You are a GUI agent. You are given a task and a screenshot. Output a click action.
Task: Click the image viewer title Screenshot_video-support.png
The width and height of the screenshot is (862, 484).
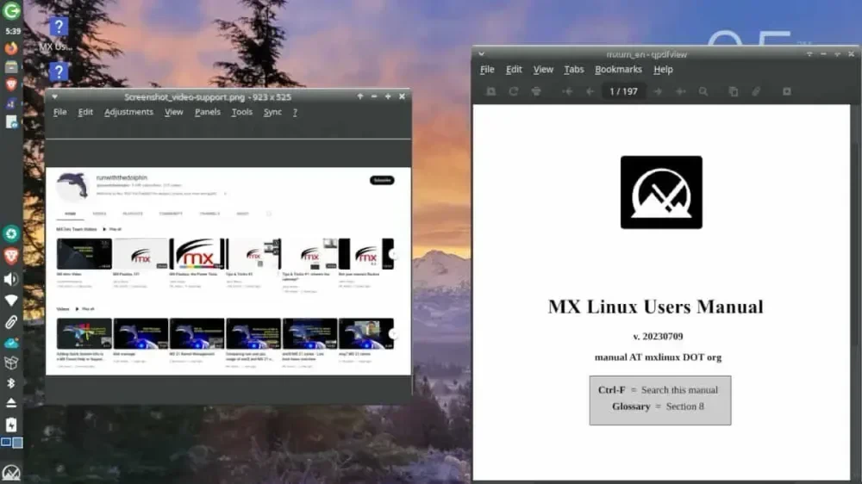[207, 97]
